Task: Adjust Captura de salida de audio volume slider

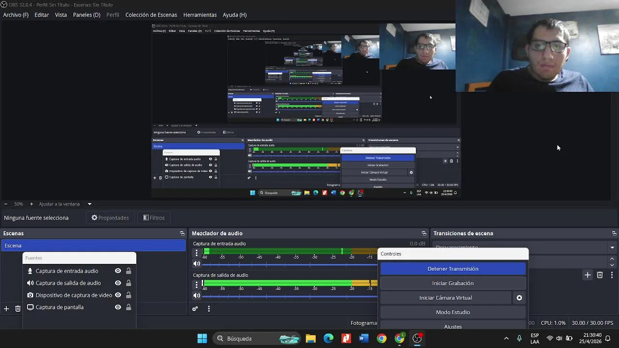Action: tap(290, 296)
